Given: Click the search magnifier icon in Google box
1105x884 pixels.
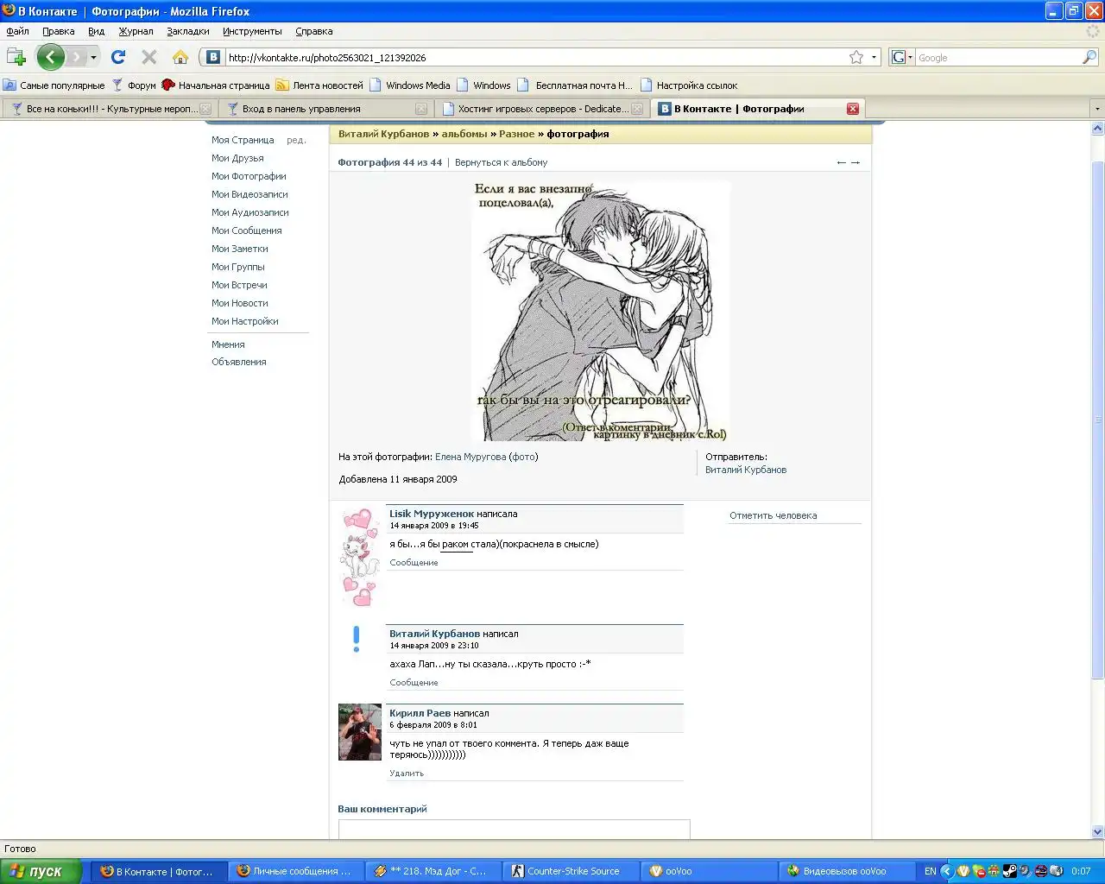Looking at the screenshot, I should 1089,58.
